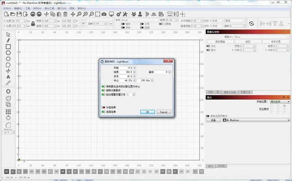The width and height of the screenshot is (292, 181).
Task: Disable 旋转对象副本 toggle
Action: 104,90
